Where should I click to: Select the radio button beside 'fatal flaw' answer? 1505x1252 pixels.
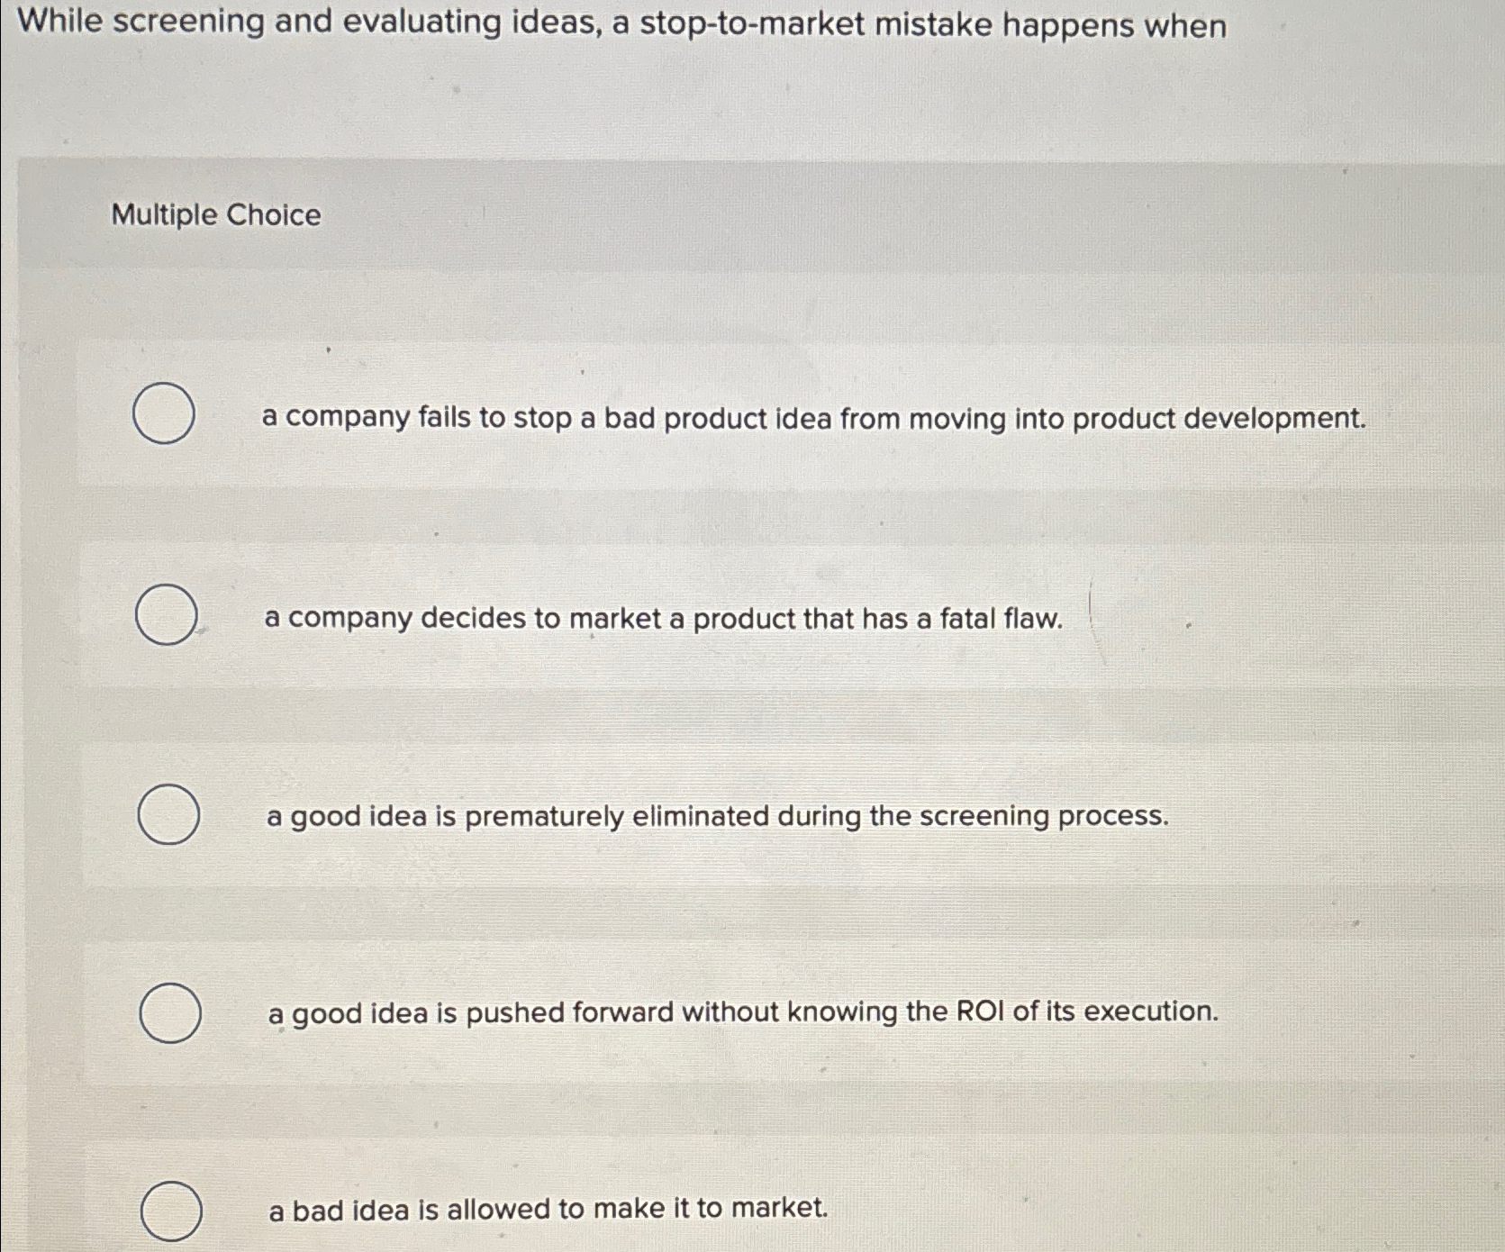(166, 617)
